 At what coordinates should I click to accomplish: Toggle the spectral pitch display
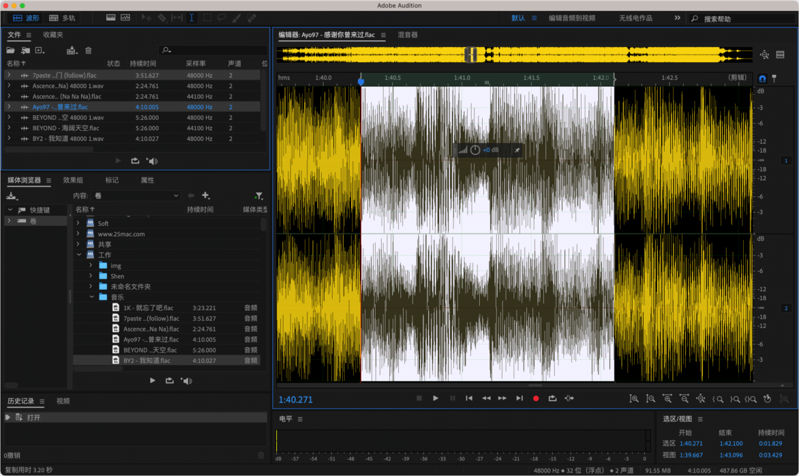[x=125, y=18]
